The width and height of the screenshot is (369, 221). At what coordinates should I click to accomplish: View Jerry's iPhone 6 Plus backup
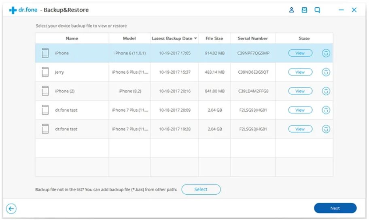click(300, 72)
